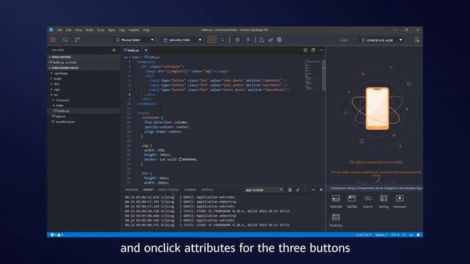Click the globe icon in toolbar

[279, 40]
